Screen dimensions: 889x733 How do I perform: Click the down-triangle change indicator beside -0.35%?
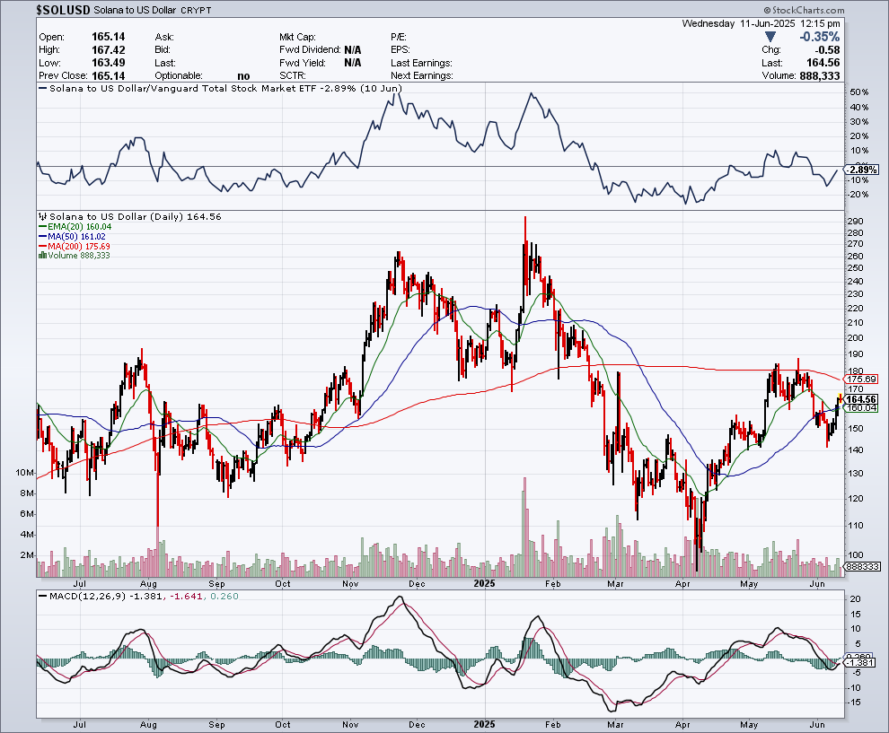(770, 37)
